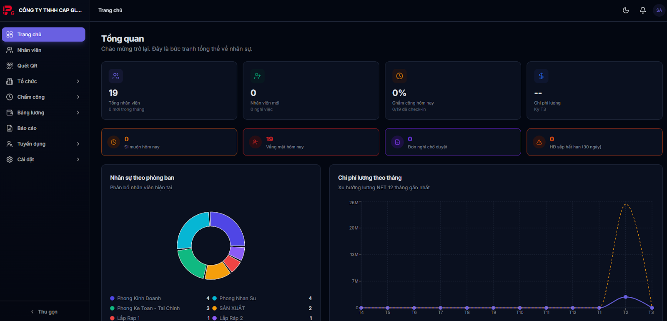Click the Quét QR icon in sidebar

(x=10, y=66)
